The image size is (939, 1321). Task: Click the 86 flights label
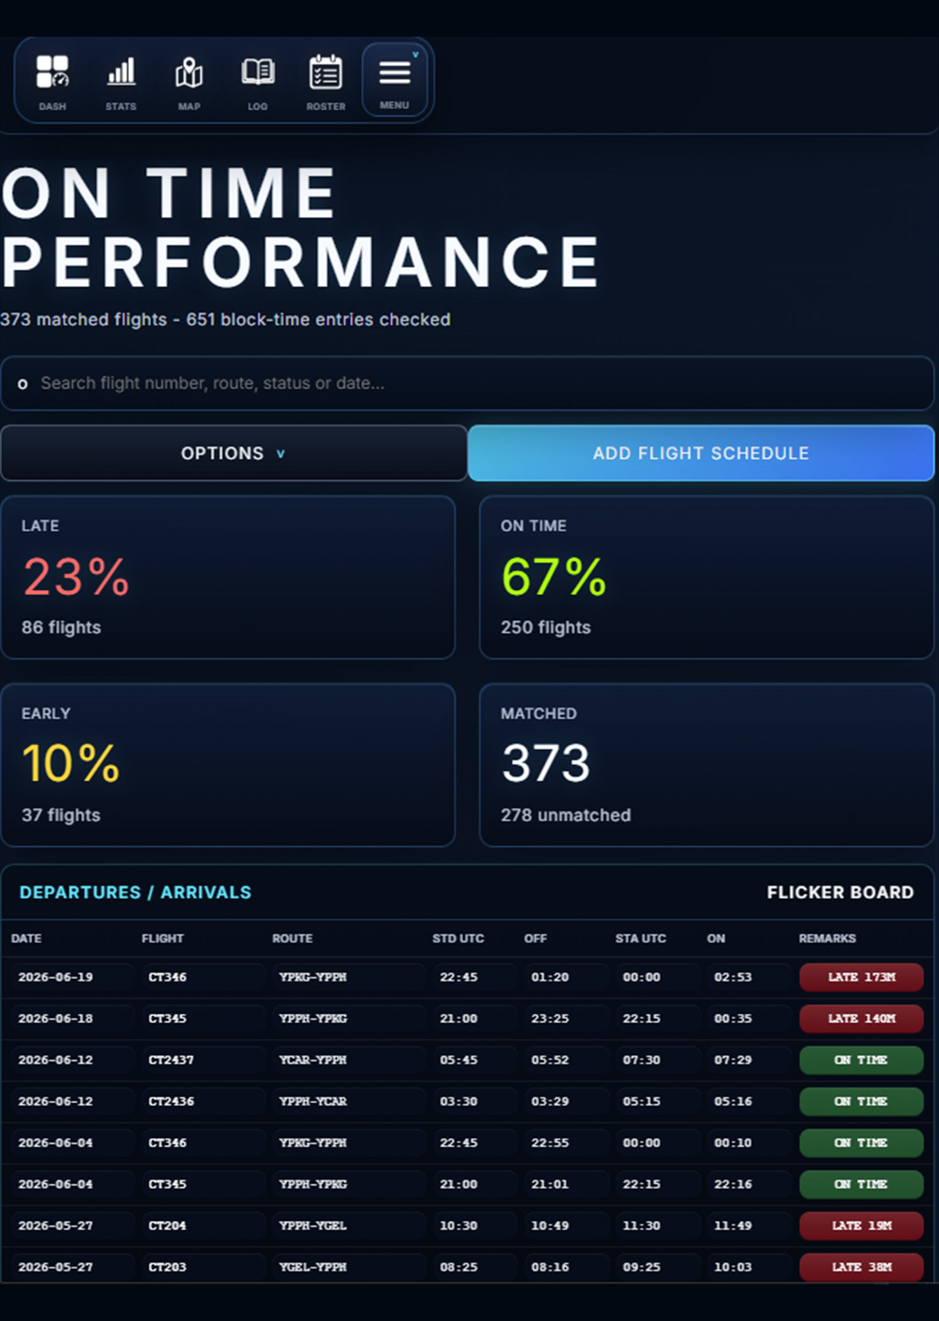(x=61, y=628)
